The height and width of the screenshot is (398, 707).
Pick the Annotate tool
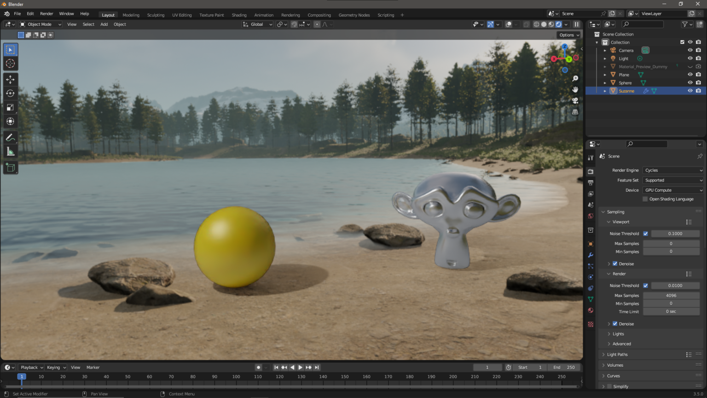(x=10, y=137)
